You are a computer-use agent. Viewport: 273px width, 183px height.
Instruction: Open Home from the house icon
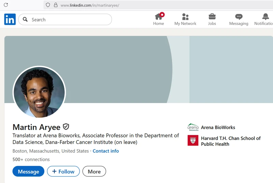coord(158,17)
